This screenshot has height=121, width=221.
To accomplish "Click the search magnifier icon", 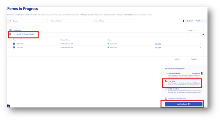I will [x=10, y=21].
